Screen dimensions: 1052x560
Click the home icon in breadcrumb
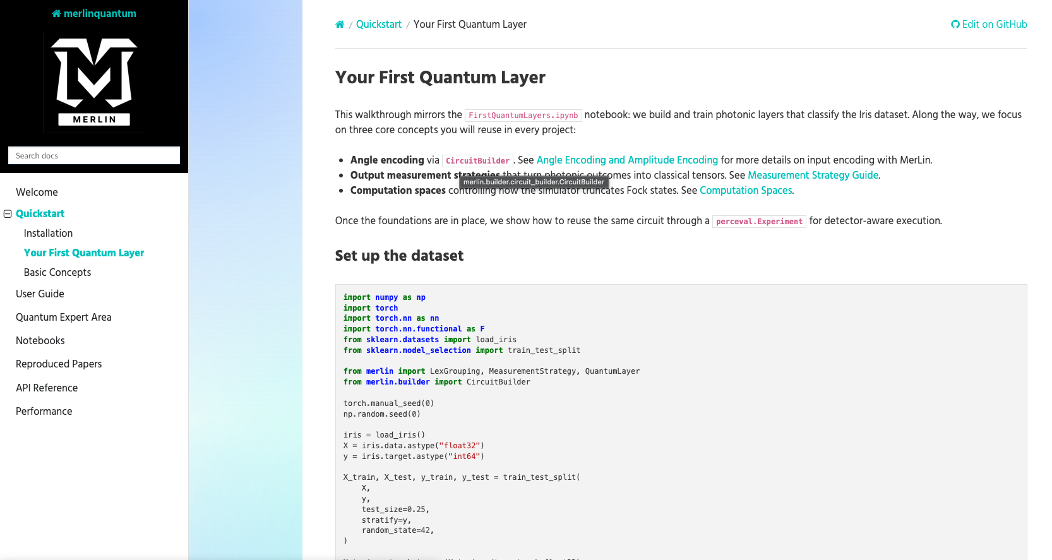[x=340, y=25]
